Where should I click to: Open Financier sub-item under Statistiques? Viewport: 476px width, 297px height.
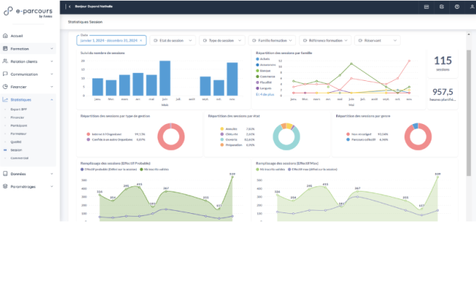pos(17,117)
